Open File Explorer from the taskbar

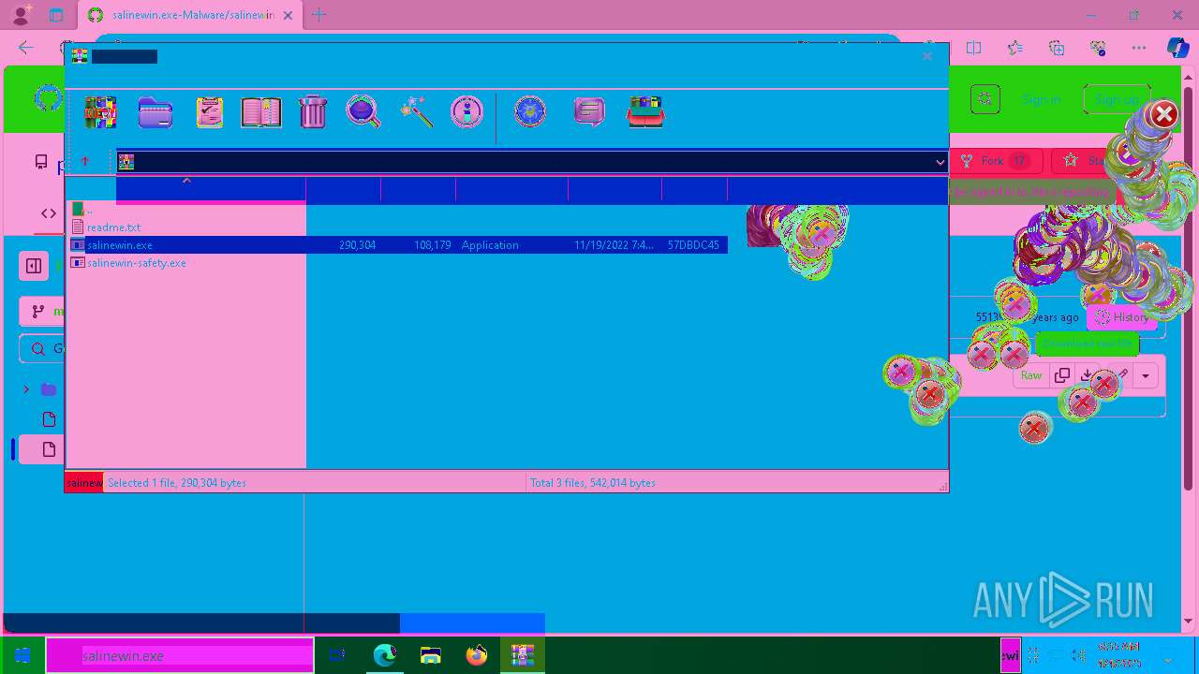[x=431, y=655]
